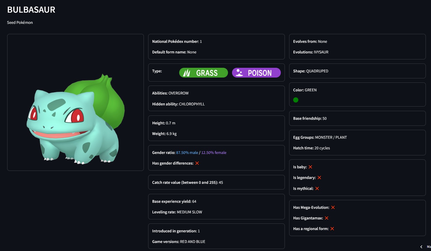The width and height of the screenshot is (431, 251).
Task: Click the grass leaf icon in type badge
Action: tap(187, 73)
